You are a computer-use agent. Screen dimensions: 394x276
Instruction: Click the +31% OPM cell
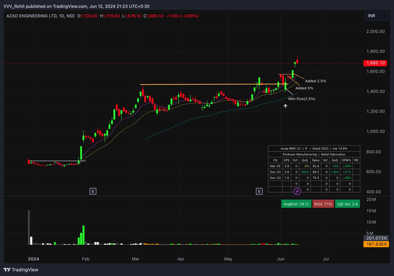click(x=346, y=172)
